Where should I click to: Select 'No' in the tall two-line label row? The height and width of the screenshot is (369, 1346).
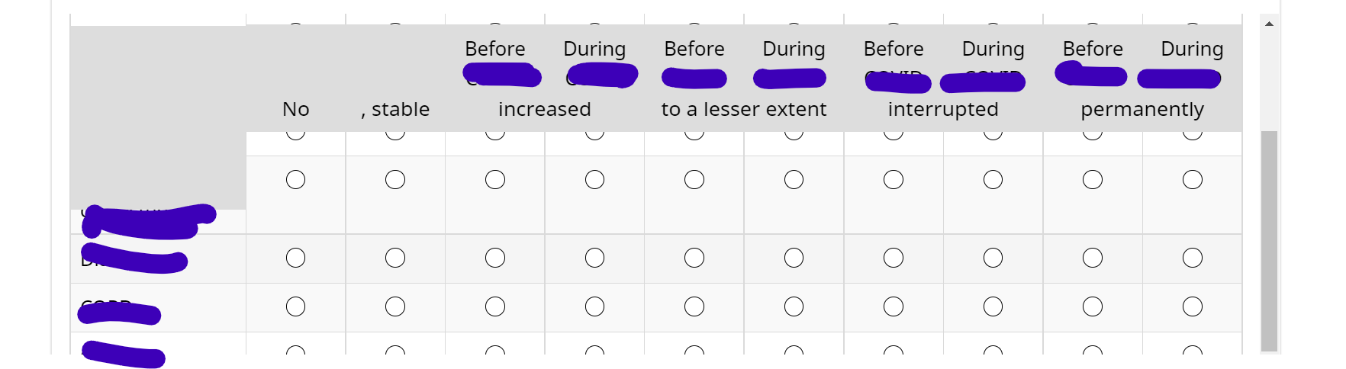295,180
